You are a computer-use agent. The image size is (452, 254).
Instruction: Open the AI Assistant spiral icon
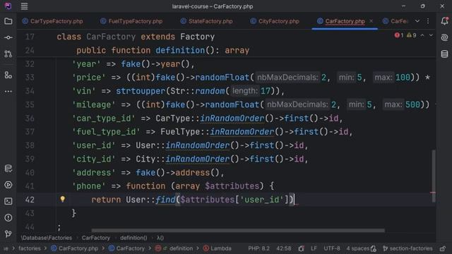click(444, 37)
